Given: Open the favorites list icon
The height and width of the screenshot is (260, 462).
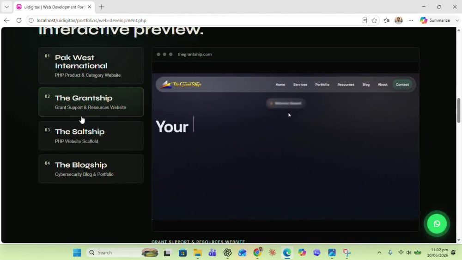Looking at the screenshot, I should pos(386,20).
